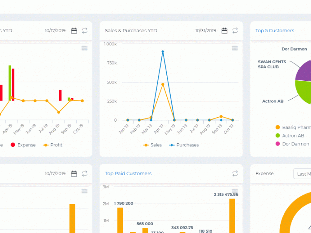Click the Actron AB pie label
The width and height of the screenshot is (311, 233).
click(273, 101)
